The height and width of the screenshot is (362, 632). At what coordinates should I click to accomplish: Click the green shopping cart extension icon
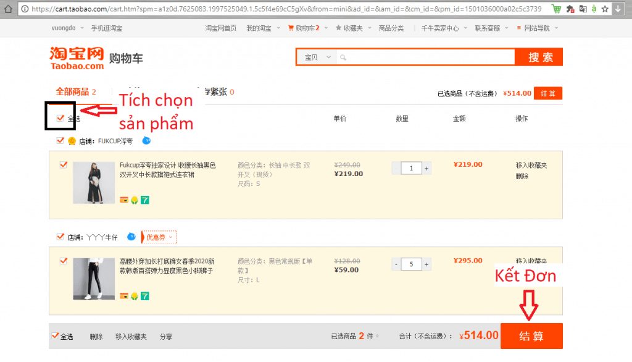coord(556,9)
